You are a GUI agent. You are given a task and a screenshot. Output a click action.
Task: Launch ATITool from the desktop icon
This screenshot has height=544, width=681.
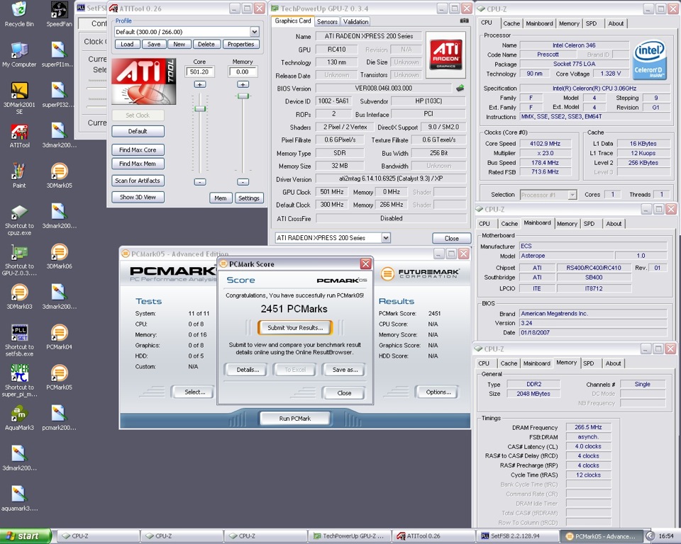tap(19, 135)
